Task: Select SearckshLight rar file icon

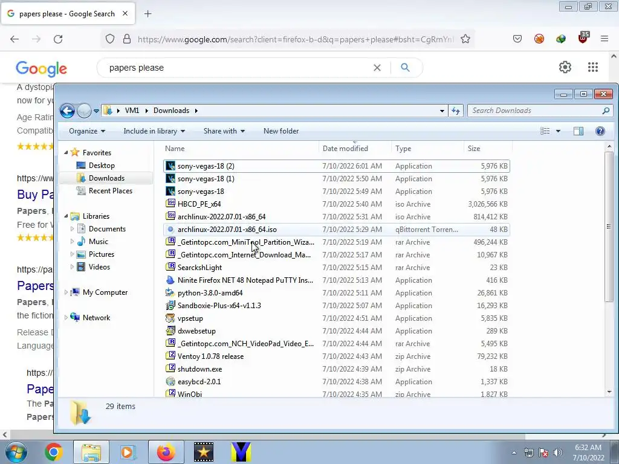Action: click(170, 267)
